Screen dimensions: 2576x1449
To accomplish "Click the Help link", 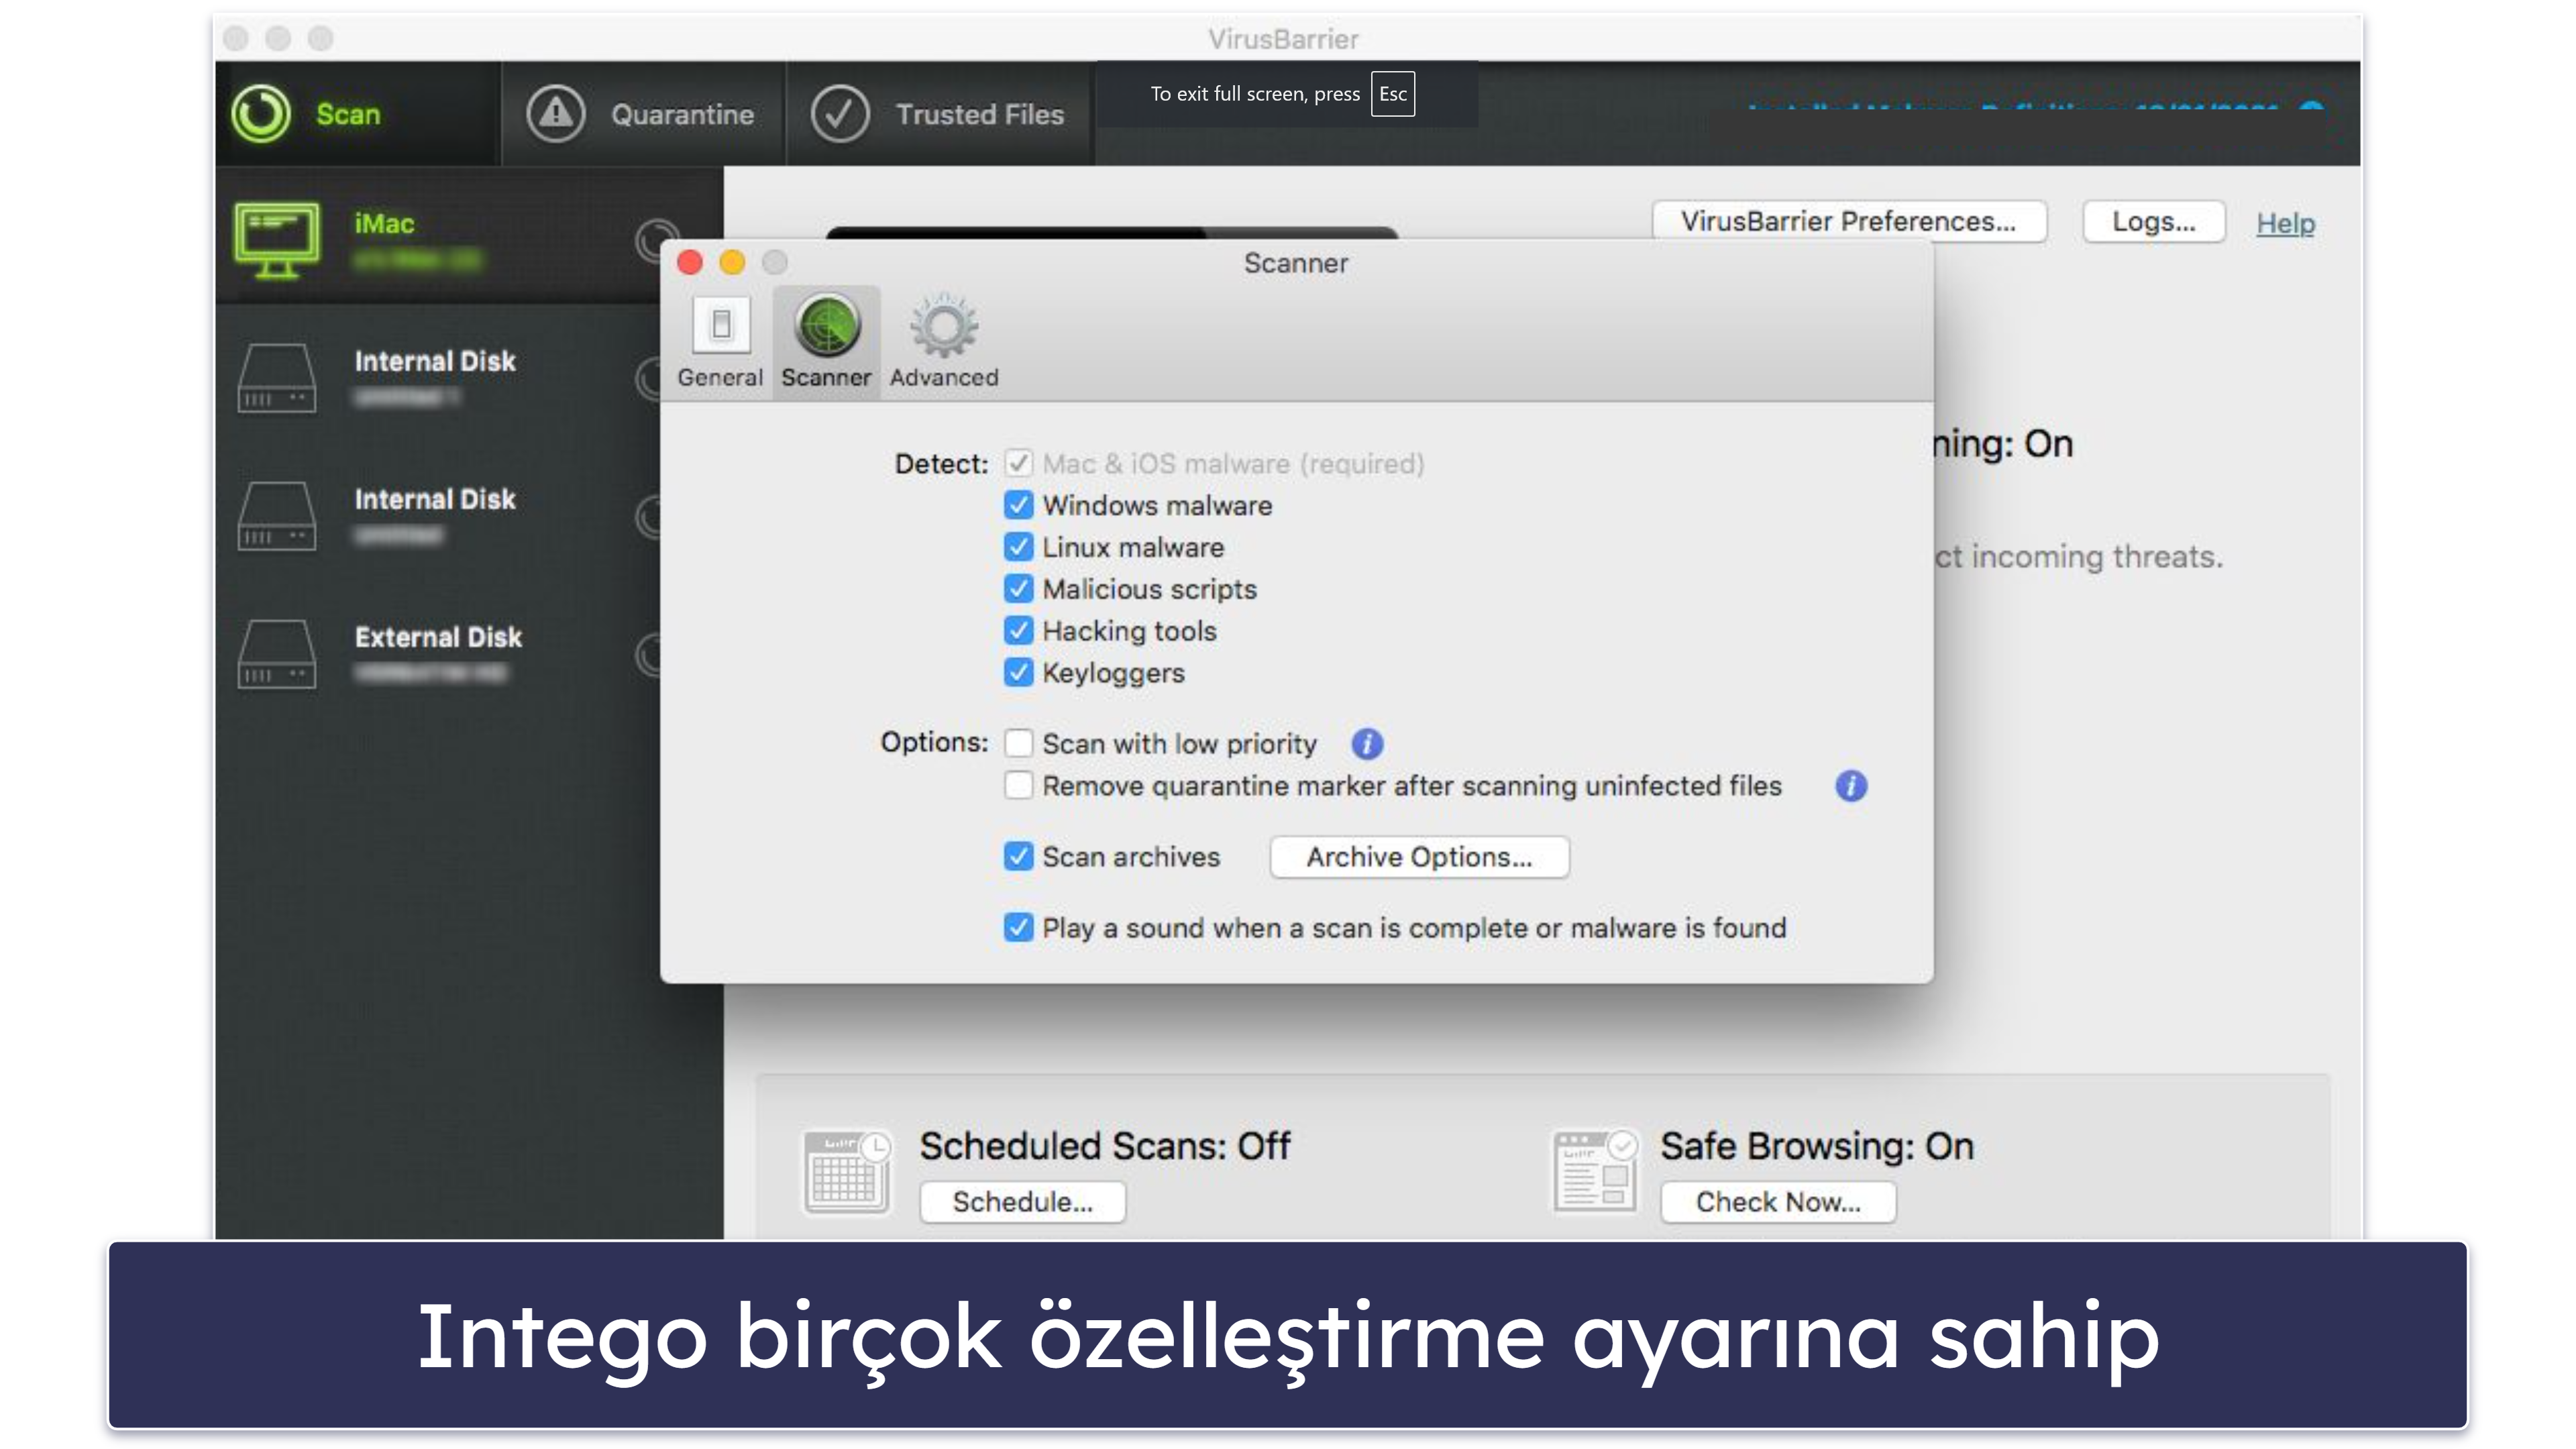I will [2286, 224].
